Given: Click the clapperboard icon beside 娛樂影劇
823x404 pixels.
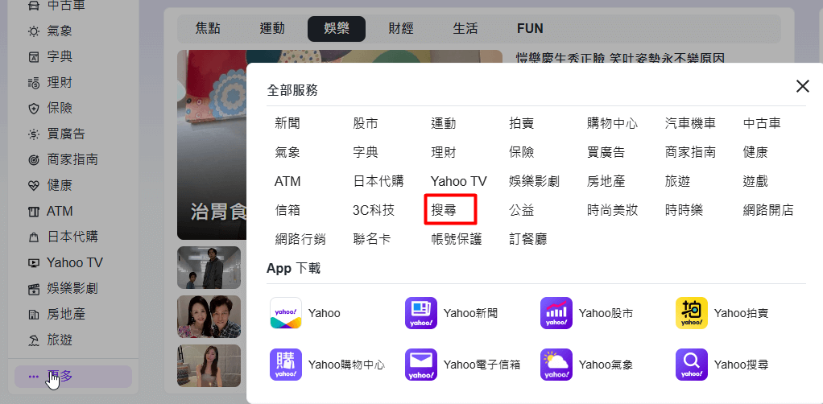Looking at the screenshot, I should point(34,289).
